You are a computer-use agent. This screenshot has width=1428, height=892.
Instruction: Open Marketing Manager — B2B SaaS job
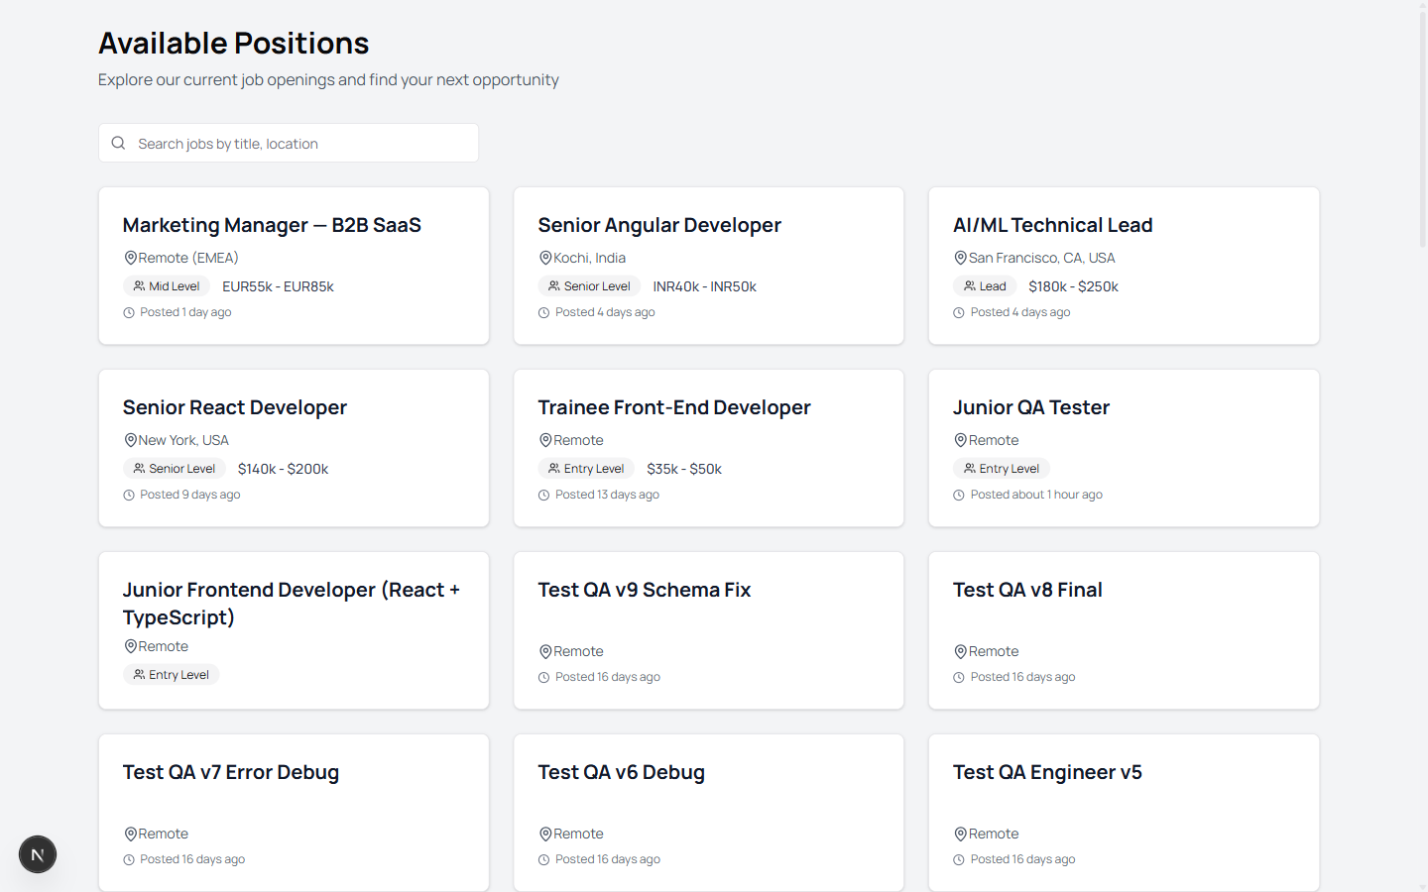pyautogui.click(x=272, y=226)
